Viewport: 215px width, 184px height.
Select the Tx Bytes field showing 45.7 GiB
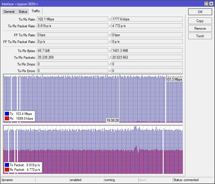(72, 51)
